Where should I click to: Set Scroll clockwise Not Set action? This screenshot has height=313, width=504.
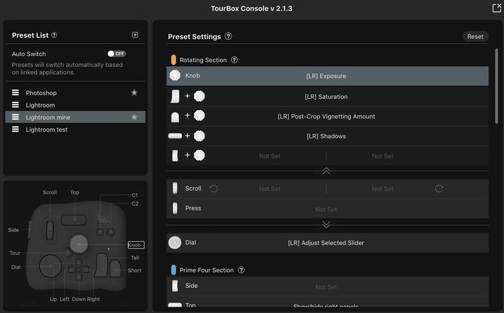coord(382,189)
